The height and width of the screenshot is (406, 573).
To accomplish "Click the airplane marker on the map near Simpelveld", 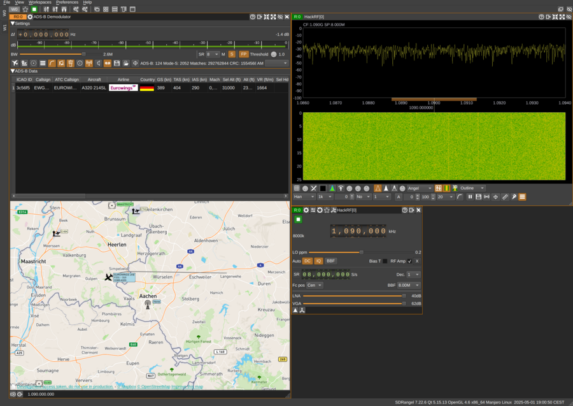I will pos(108,277).
